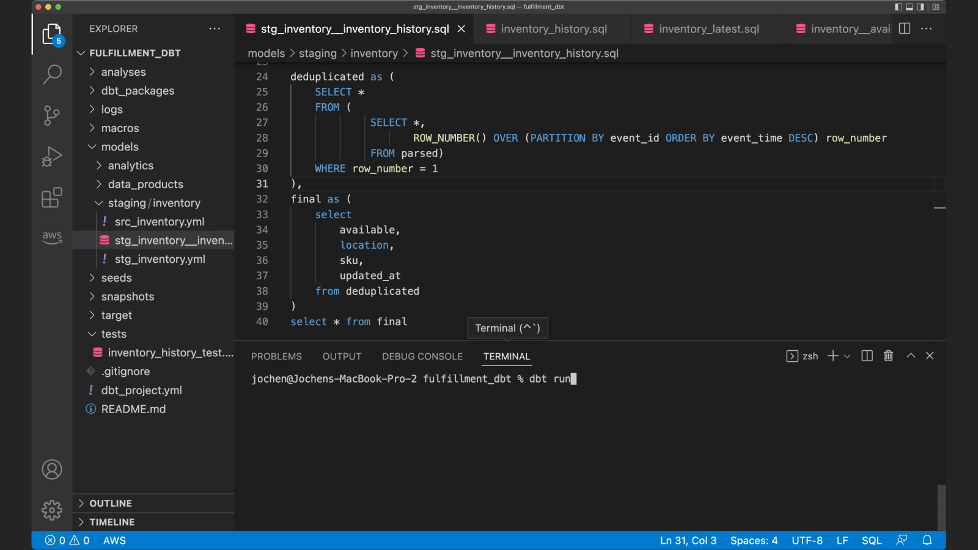
Task: Open the Extensions view
Action: coord(52,197)
